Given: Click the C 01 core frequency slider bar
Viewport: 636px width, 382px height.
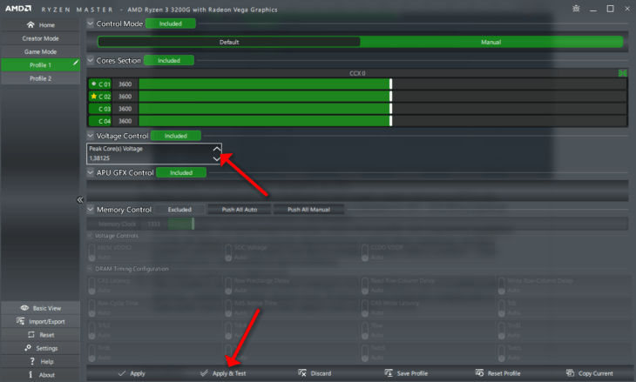Looking at the screenshot, I should [382, 84].
